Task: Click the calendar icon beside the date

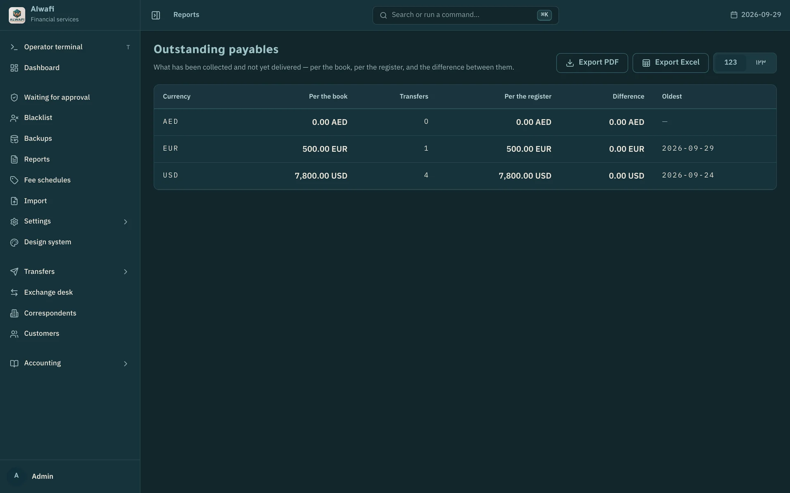Action: point(734,15)
